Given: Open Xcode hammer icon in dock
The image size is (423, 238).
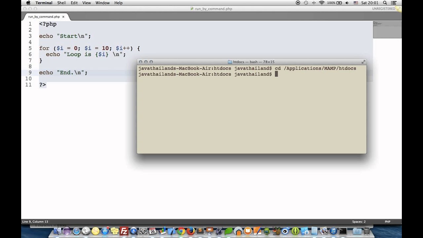Looking at the screenshot, I should (172, 231).
